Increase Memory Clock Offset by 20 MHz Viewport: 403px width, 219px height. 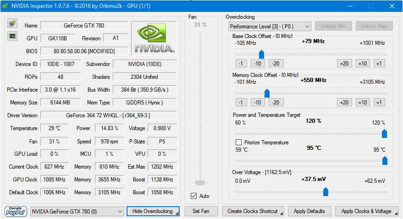[x=344, y=103]
